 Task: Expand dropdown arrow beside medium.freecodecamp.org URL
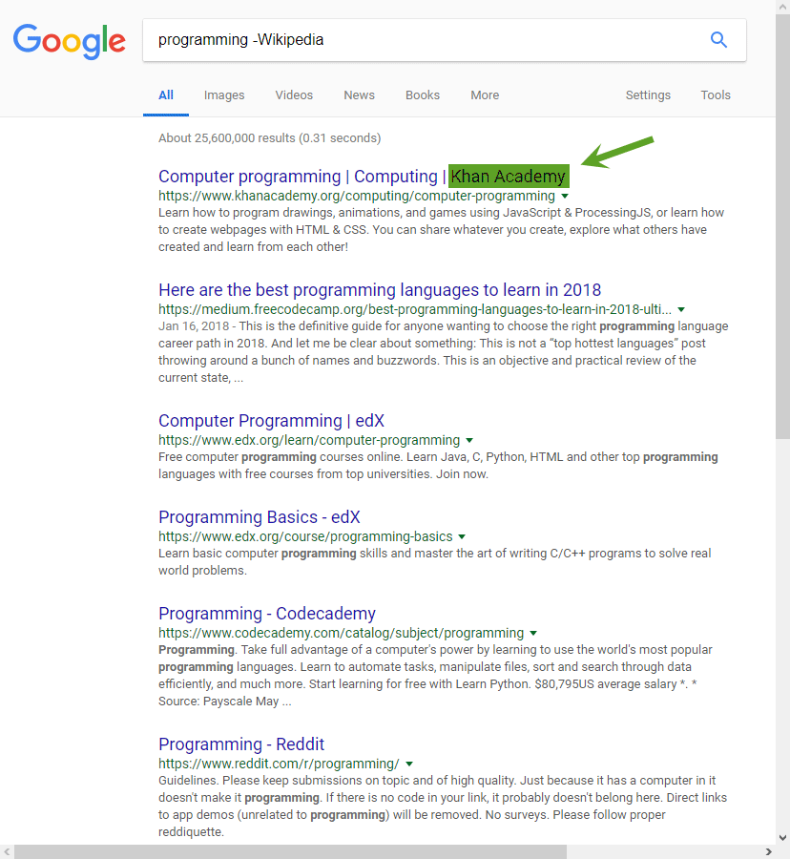pyautogui.click(x=681, y=309)
